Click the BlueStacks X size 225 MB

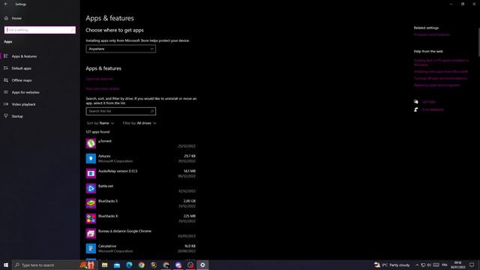pyautogui.click(x=190, y=216)
